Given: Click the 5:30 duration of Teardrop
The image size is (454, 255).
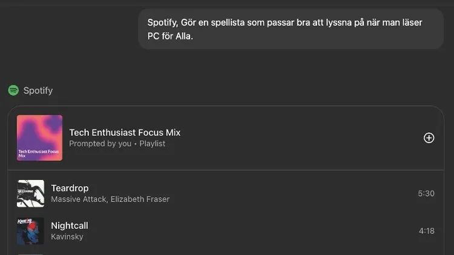Looking at the screenshot, I should 426,194.
